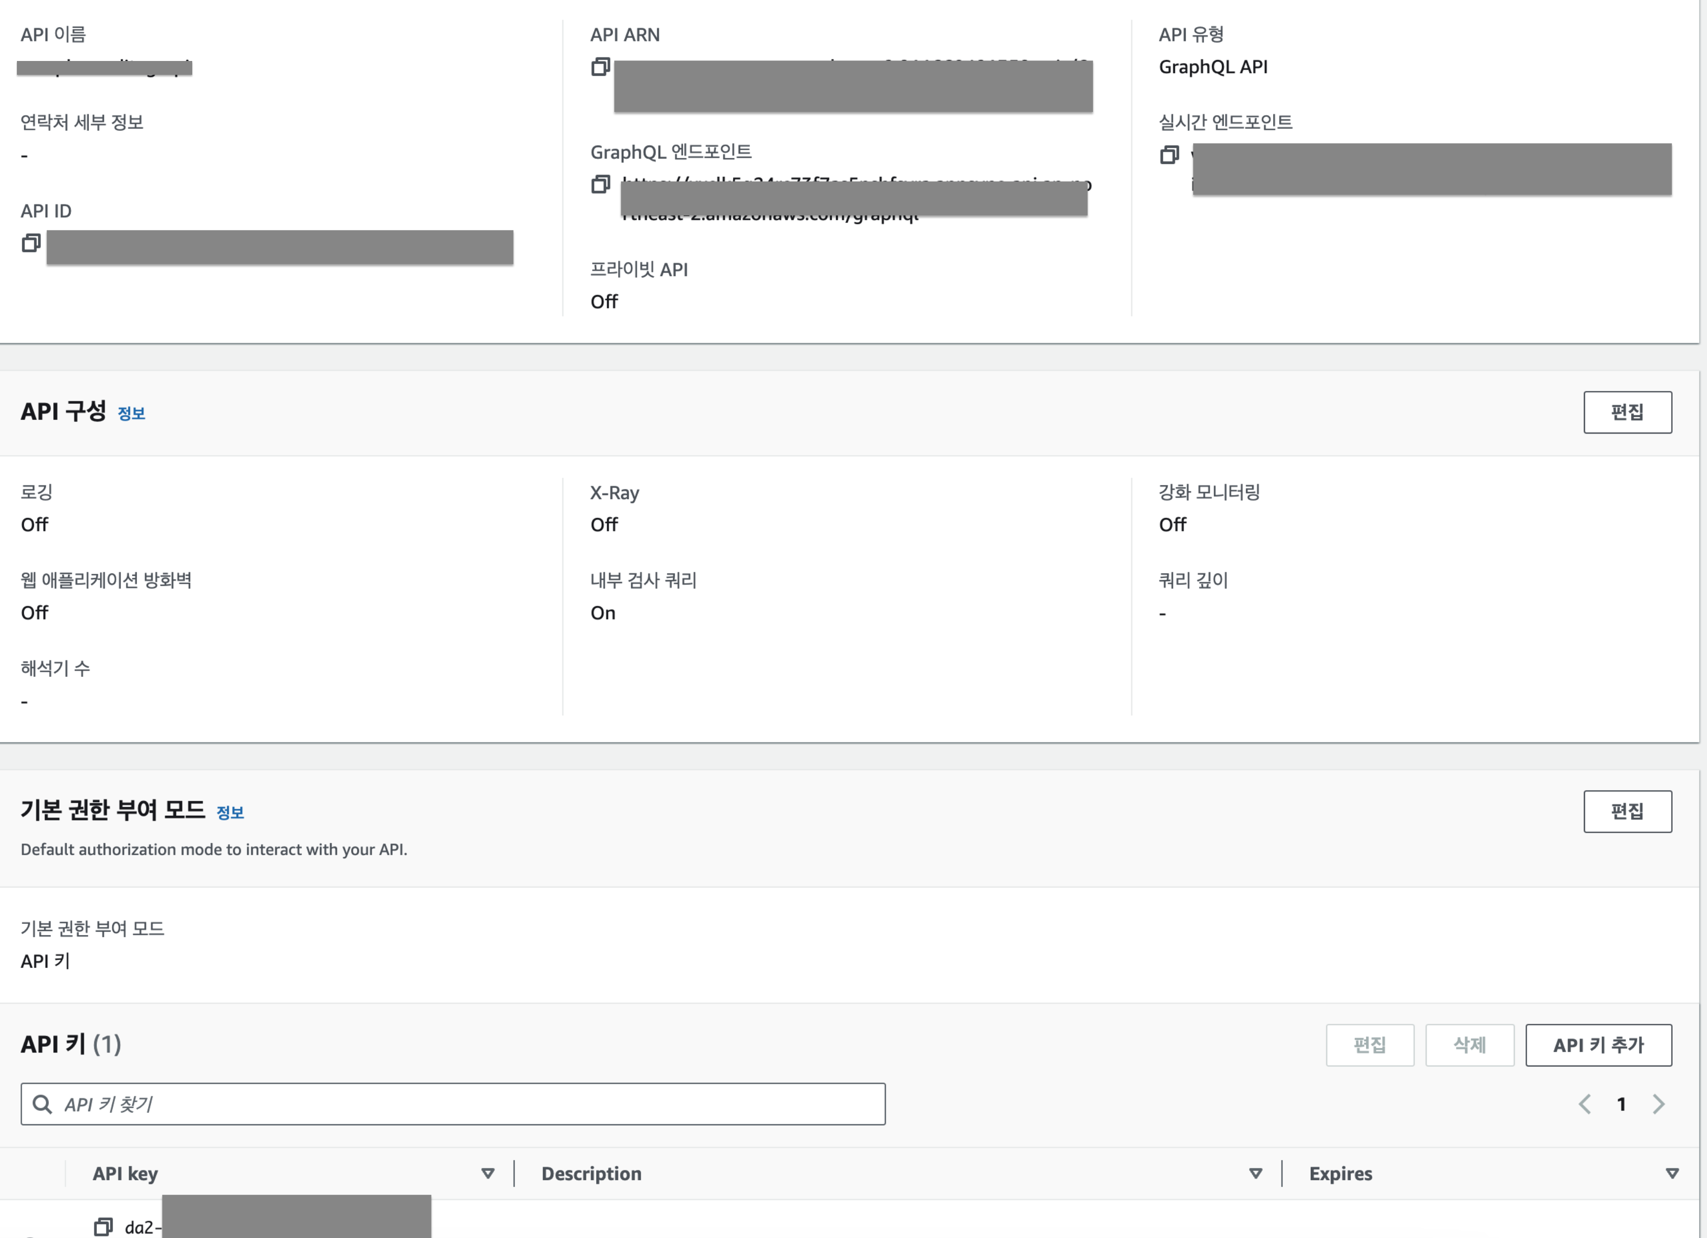
Task: Copy the da2- API key
Action: 103,1227
